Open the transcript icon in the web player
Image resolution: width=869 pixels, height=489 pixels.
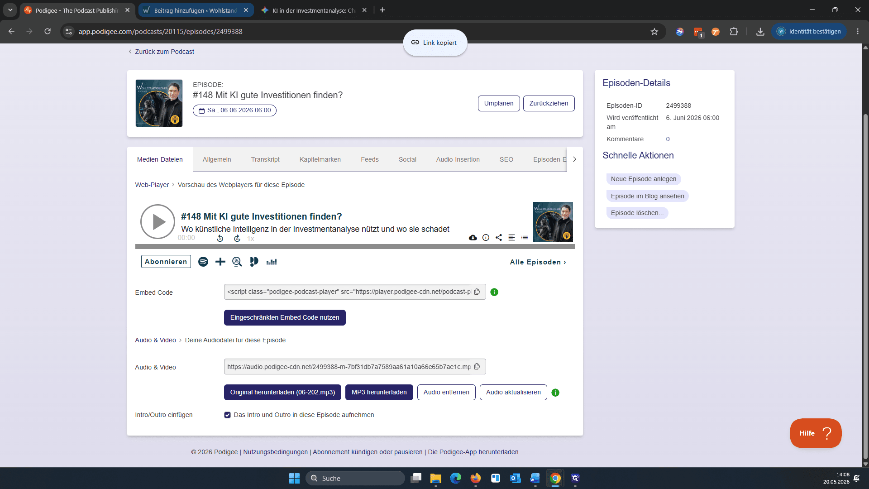(511, 238)
